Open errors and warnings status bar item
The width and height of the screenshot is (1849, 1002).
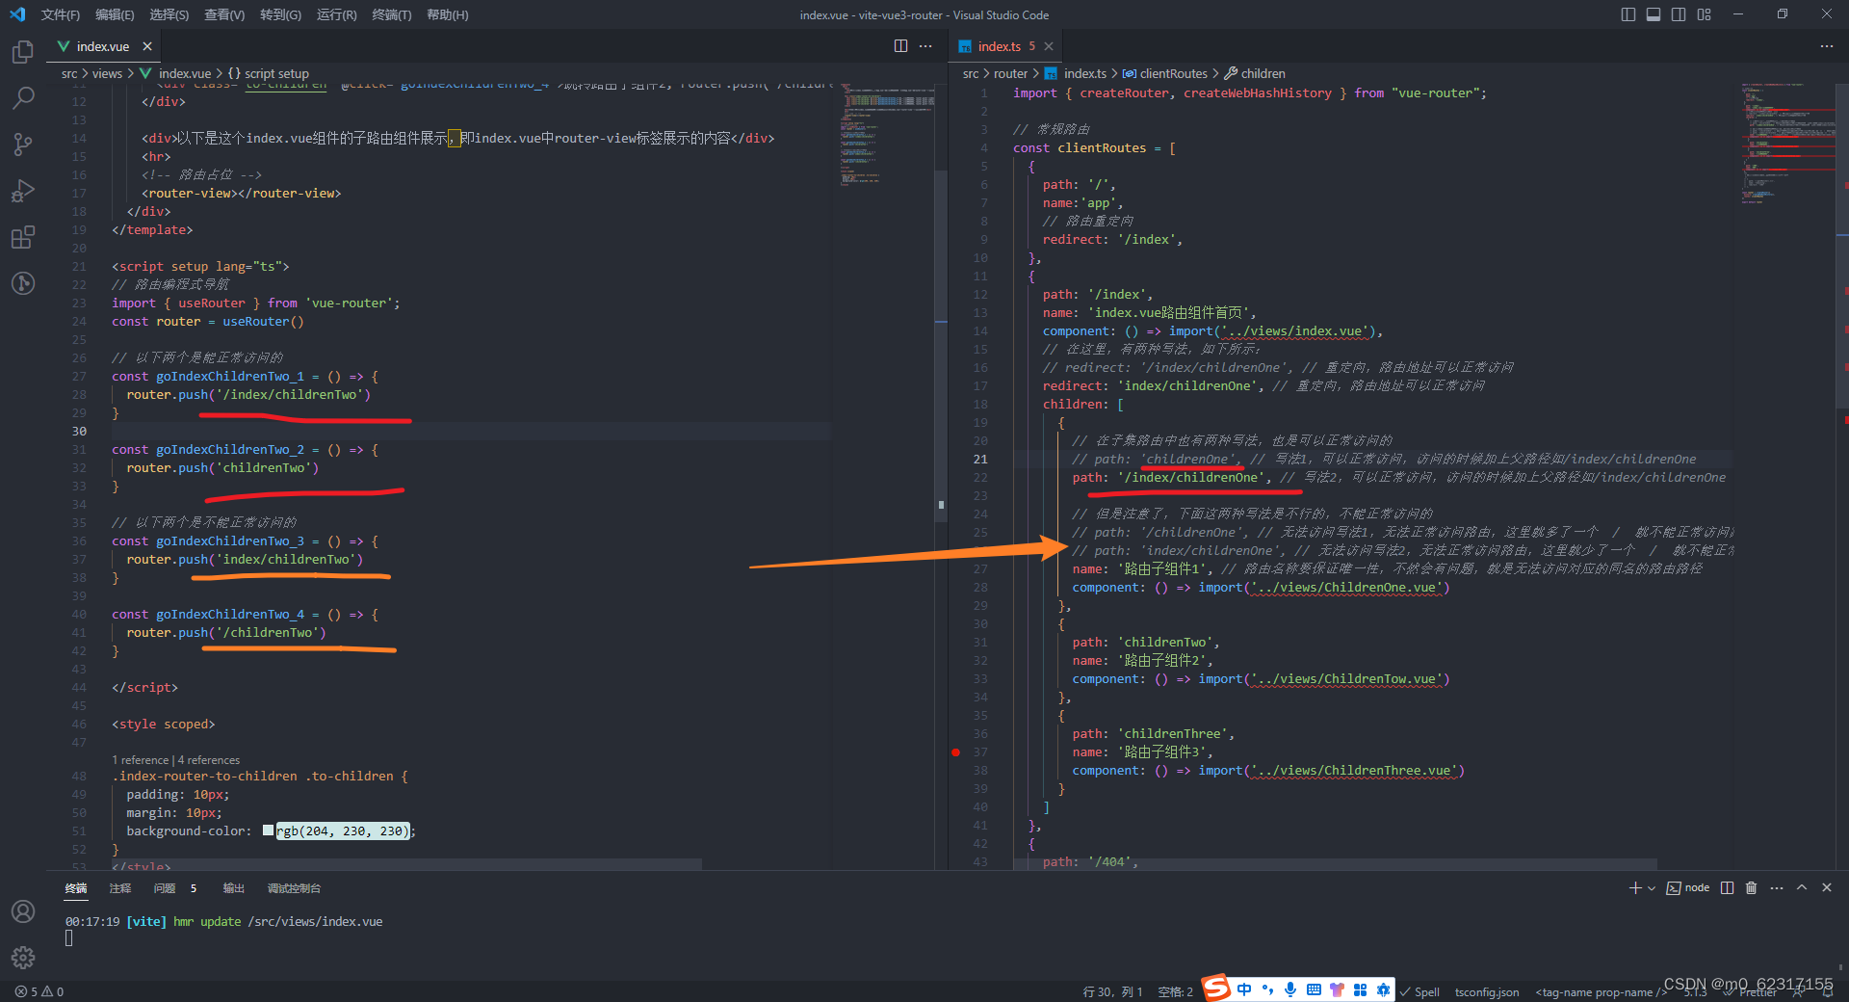[39, 991]
